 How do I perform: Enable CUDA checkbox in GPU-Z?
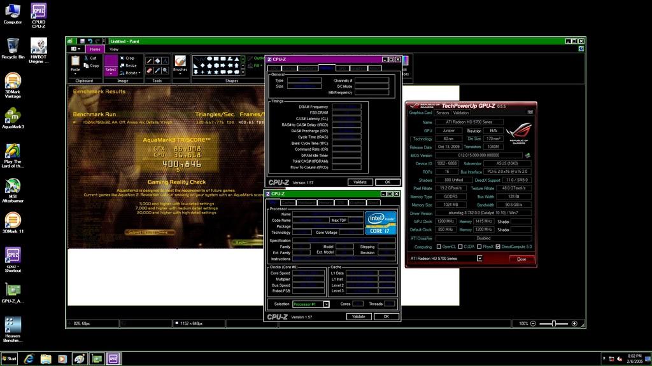(x=460, y=247)
